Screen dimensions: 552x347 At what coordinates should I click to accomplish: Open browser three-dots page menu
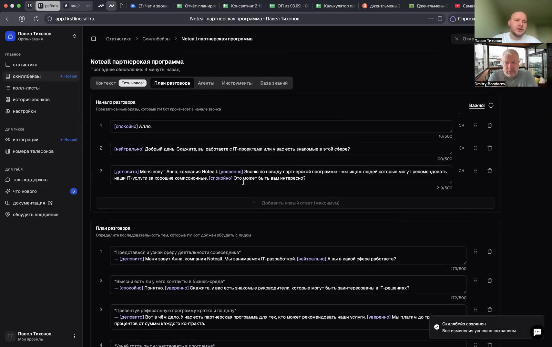pyautogui.click(x=431, y=19)
